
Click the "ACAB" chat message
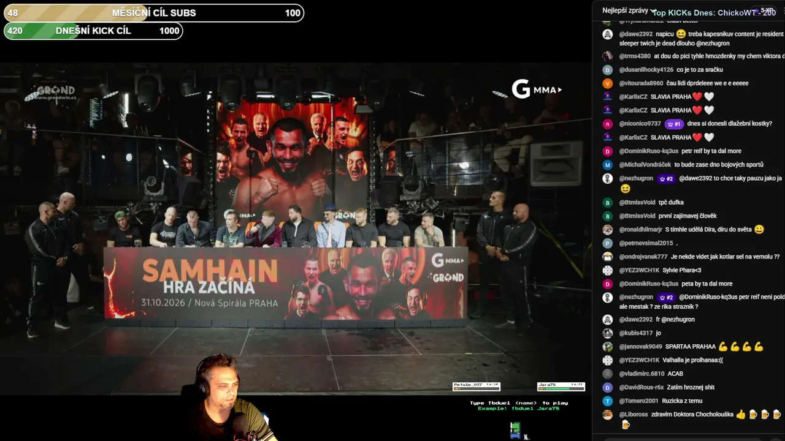tap(675, 374)
